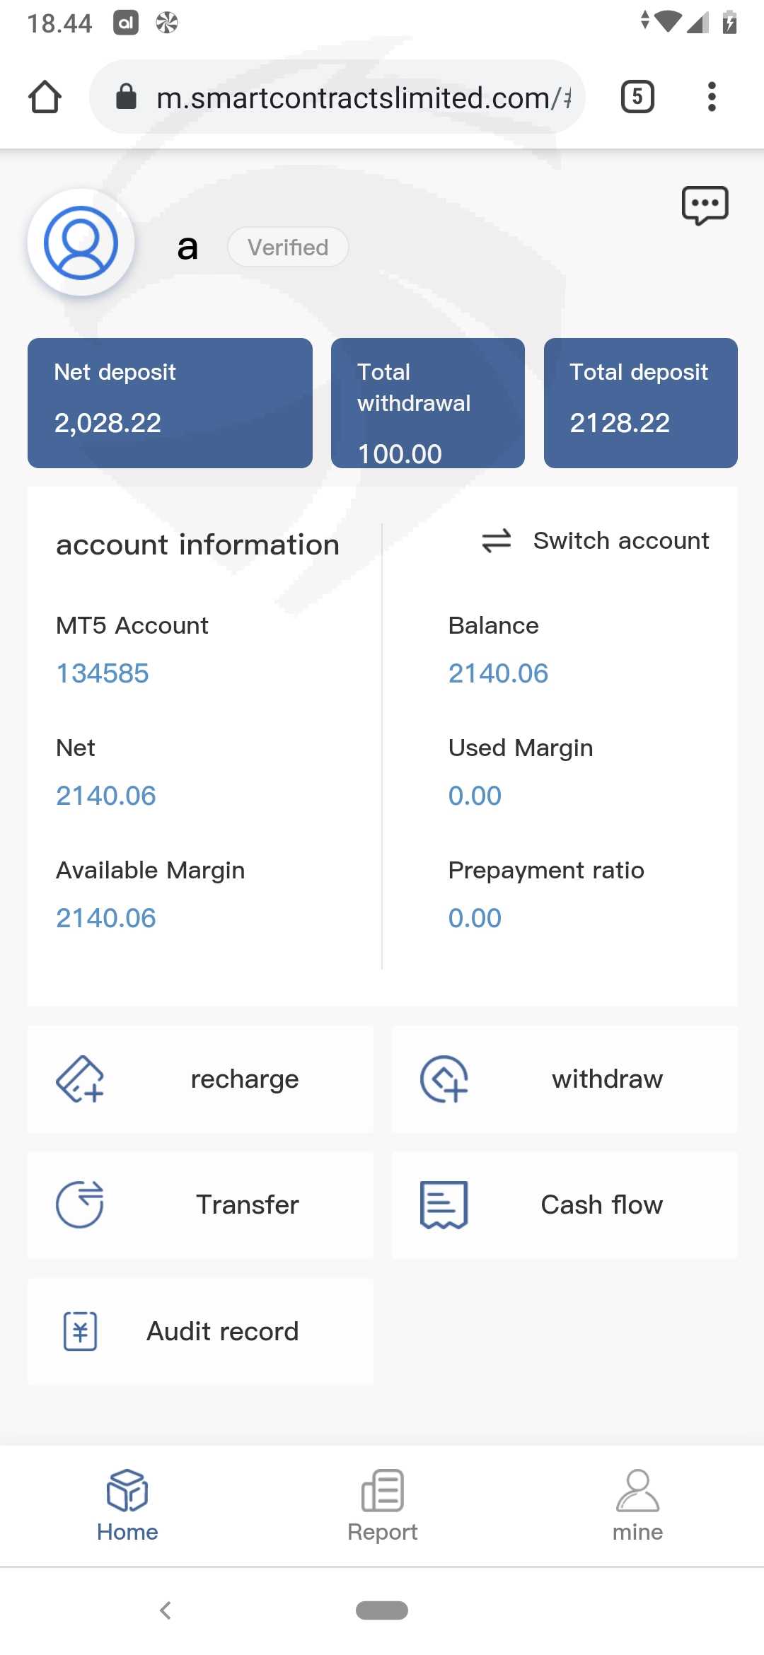Open browser three-dot overflow menu
The width and height of the screenshot is (764, 1655).
[x=712, y=97]
